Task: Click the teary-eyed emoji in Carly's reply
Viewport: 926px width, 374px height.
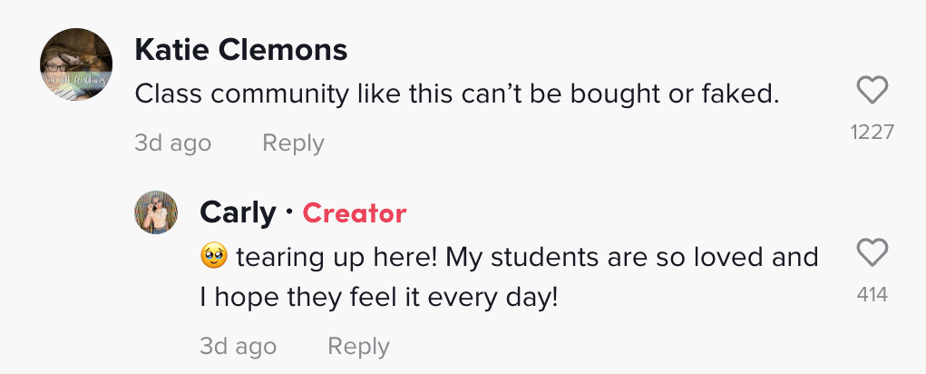Action: point(213,258)
